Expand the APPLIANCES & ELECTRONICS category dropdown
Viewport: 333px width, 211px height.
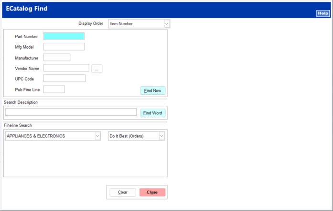pos(97,136)
